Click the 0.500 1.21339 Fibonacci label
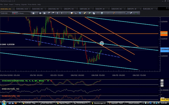Screen dimensions: 169x105 coord(7,44)
